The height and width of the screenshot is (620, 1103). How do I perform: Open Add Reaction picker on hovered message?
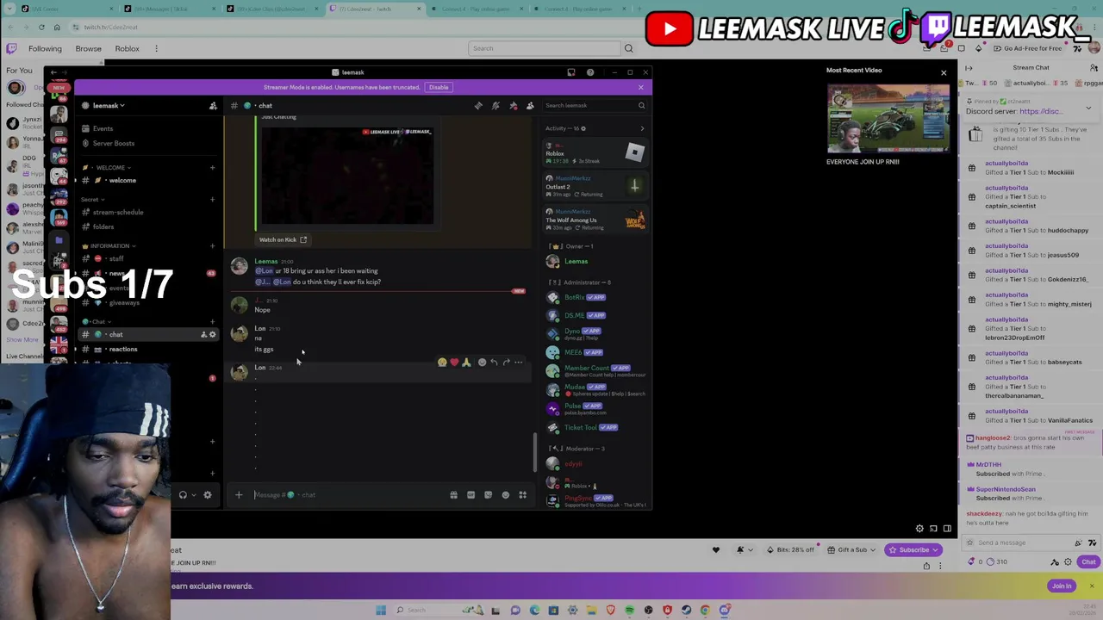coord(482,363)
